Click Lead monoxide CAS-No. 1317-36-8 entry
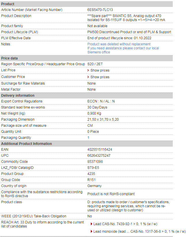The image size is (186, 237). tap(139, 232)
